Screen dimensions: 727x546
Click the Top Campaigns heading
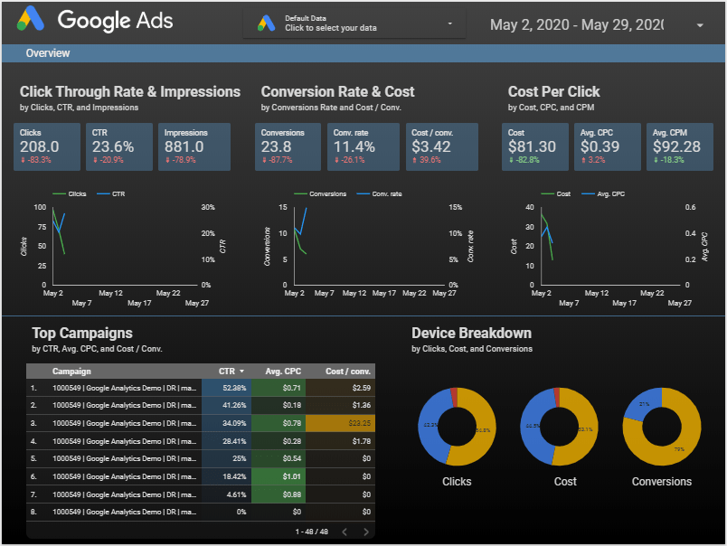(x=82, y=333)
